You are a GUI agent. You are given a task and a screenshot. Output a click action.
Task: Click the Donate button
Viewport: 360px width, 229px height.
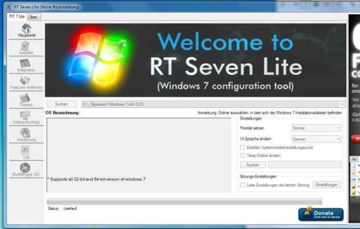point(321,215)
